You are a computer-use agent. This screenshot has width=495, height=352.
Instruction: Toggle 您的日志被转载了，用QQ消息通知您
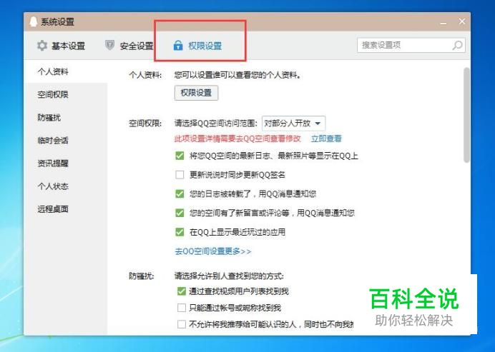(180, 193)
